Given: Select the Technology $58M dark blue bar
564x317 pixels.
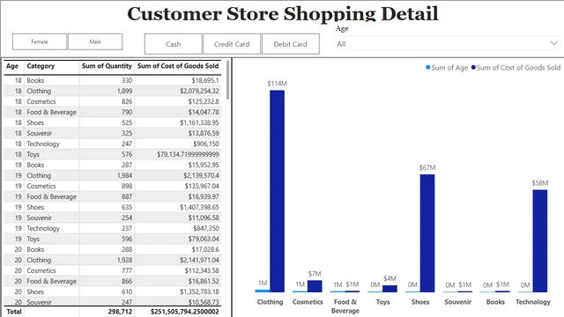Looking at the screenshot, I should (540, 240).
